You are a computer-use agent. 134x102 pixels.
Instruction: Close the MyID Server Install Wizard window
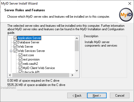click(x=130, y=3)
